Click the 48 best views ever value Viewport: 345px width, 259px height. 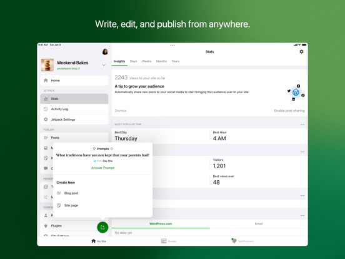point(216,182)
